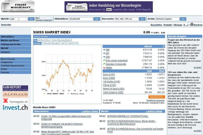Click the Aktienführer Gesellschaft search field
The height and width of the screenshot is (135, 203).
pos(81,19)
